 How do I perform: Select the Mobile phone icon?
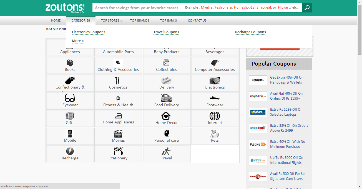click(x=70, y=134)
